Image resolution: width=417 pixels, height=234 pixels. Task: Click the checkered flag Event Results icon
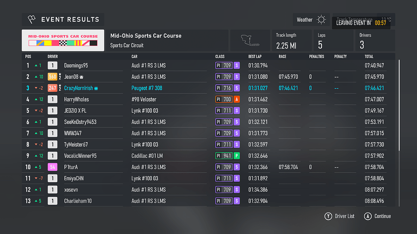pos(31,19)
